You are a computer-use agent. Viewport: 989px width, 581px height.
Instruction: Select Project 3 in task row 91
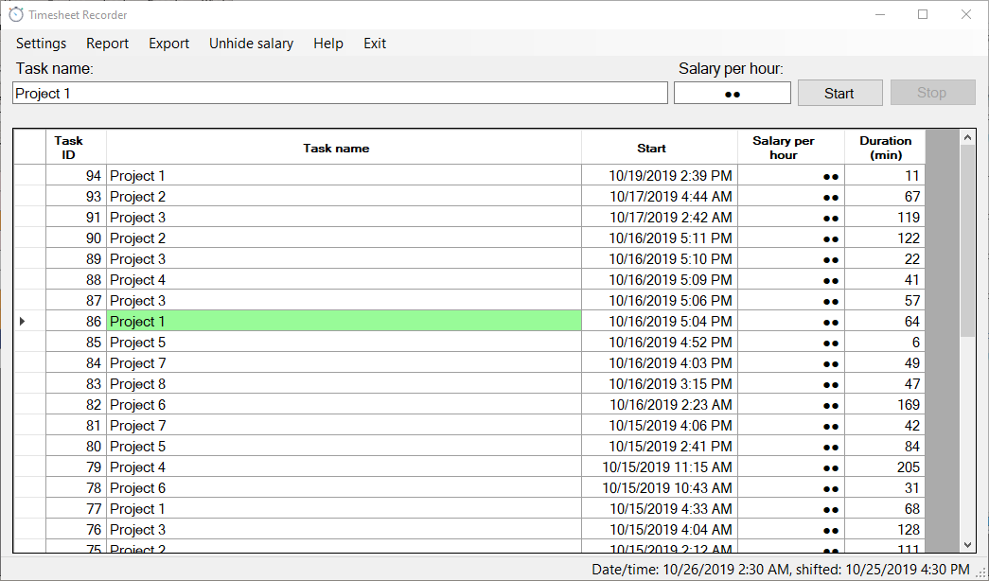[344, 217]
